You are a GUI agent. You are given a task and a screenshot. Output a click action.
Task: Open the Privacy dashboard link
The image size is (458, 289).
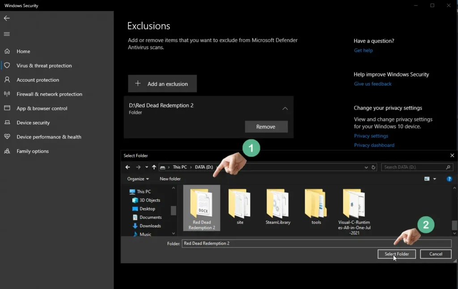pos(374,145)
